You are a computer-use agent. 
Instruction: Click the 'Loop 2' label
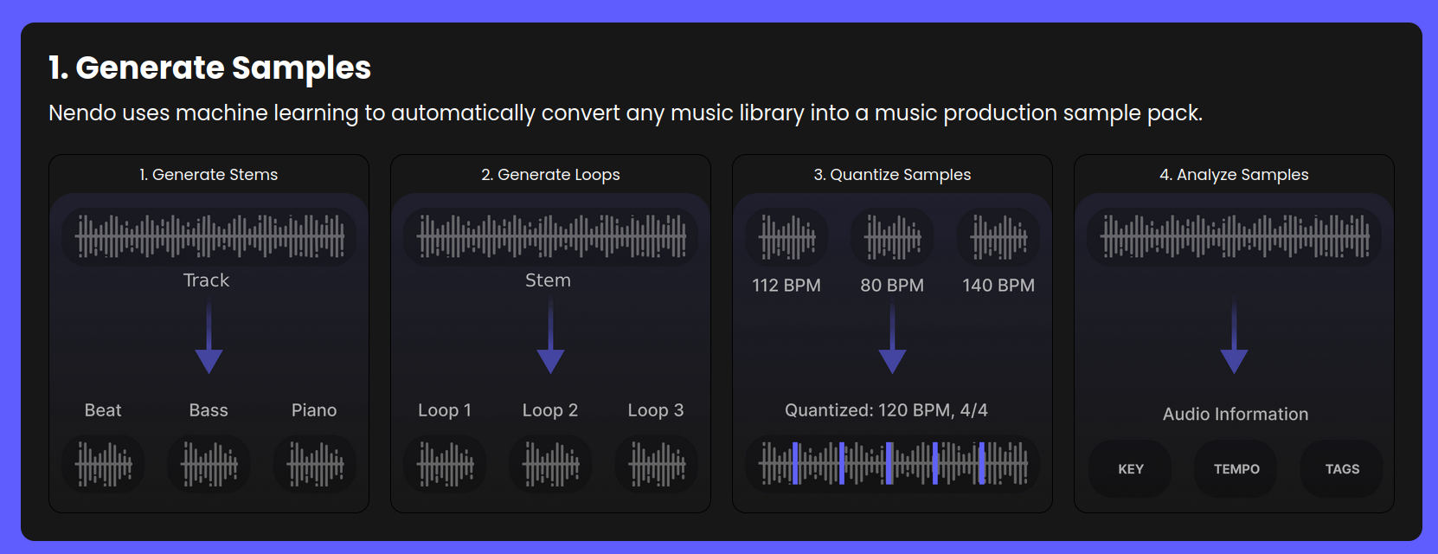550,410
